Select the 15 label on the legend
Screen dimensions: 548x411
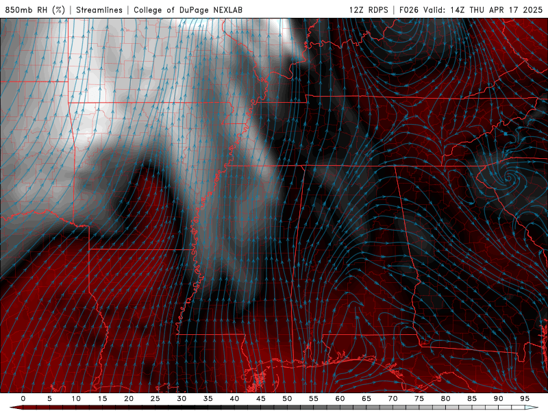(x=102, y=399)
